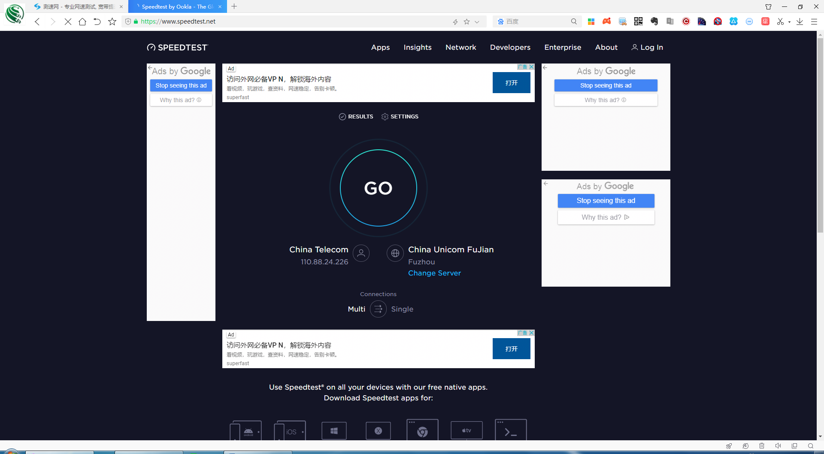824x454 pixels.
Task: Click the favorites star in toolbar
Action: pyautogui.click(x=112, y=21)
